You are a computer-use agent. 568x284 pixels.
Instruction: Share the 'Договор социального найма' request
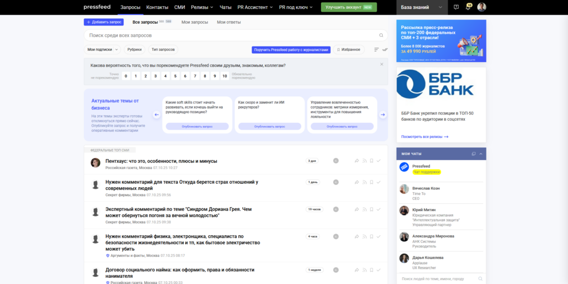pyautogui.click(x=357, y=270)
